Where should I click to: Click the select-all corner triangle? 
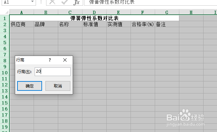pos(7,12)
